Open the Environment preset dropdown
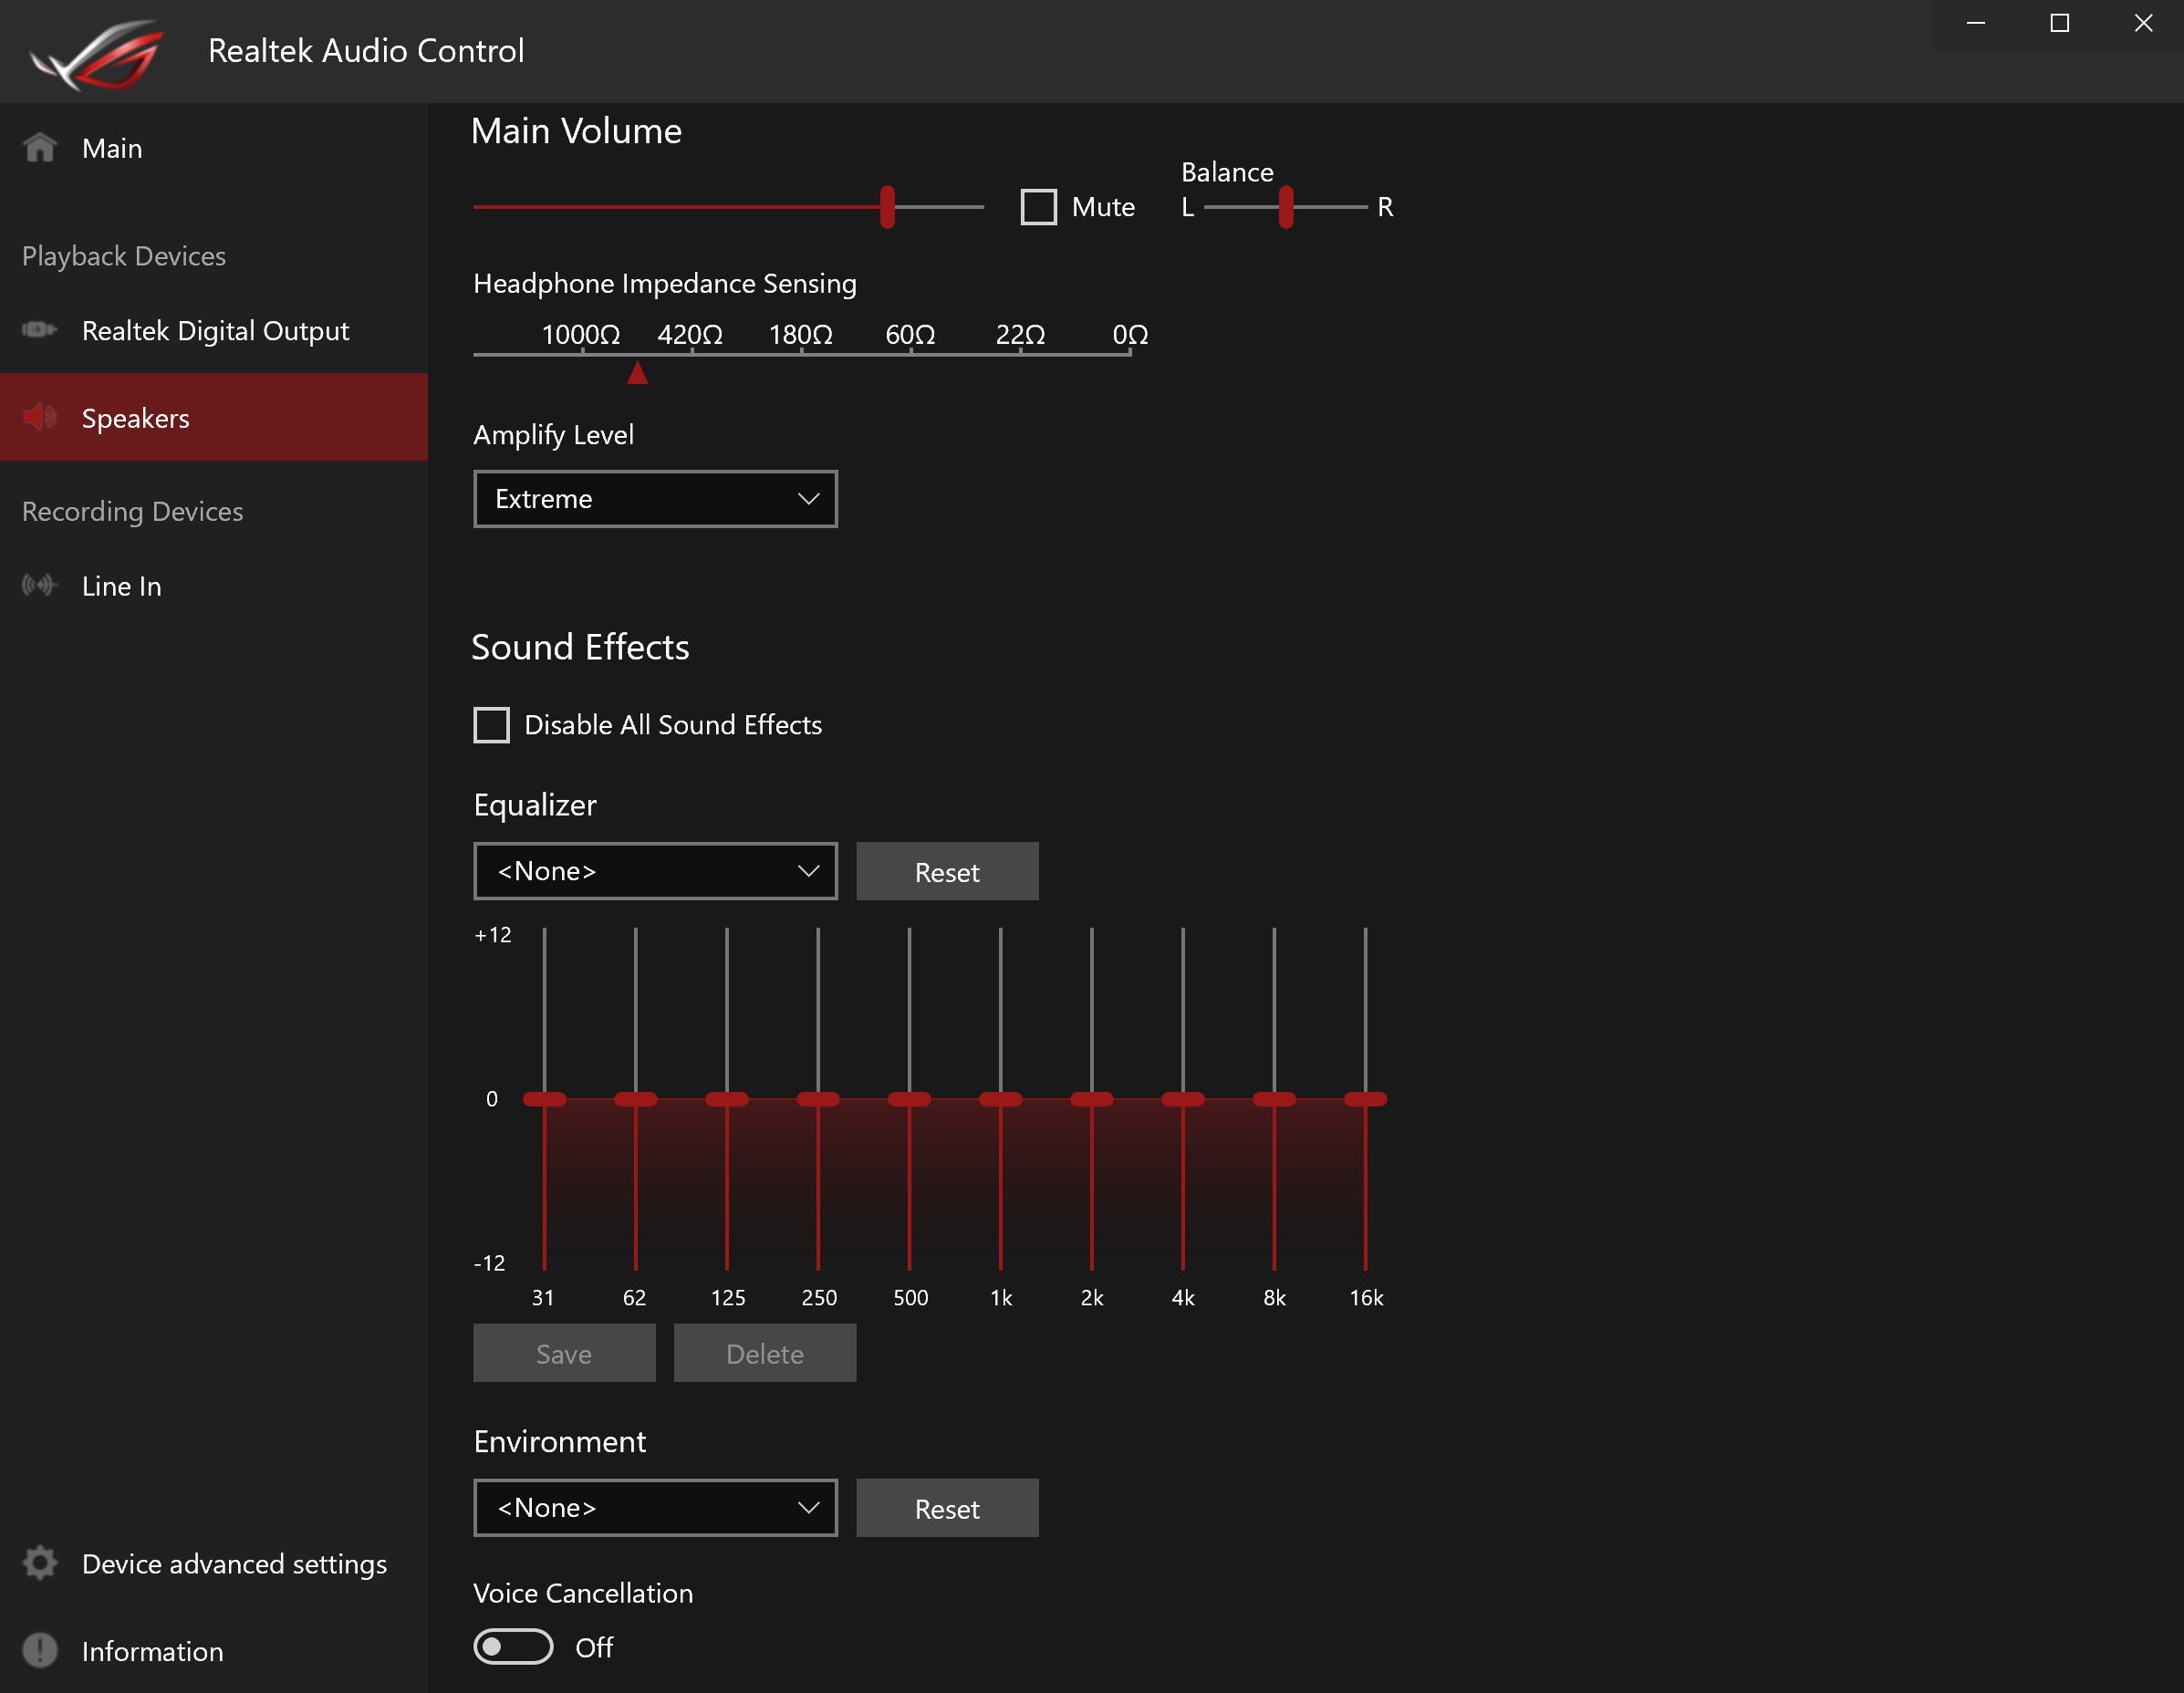Screen dimensions: 2184x1693 [655, 1508]
